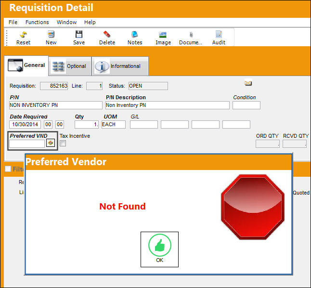Click the Qty input field

point(87,124)
